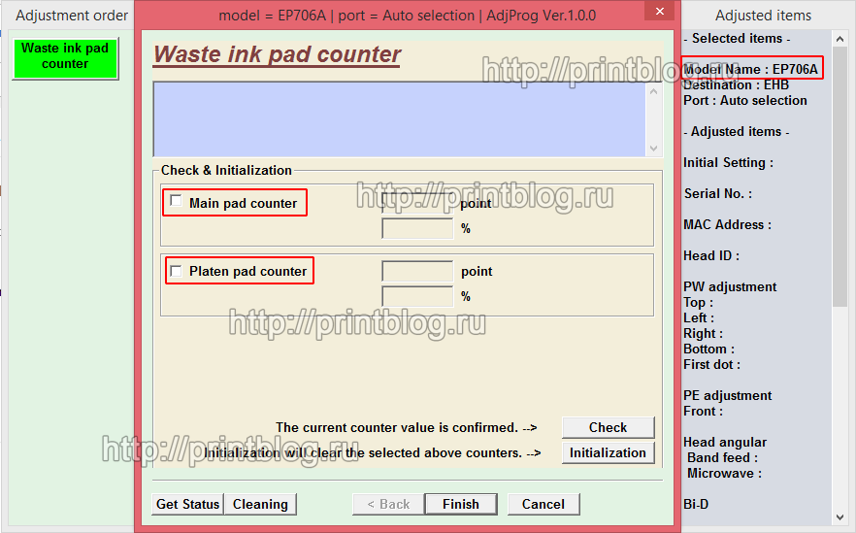Click the 'Serial No. :' entry
This screenshot has height=533, width=856.
point(718,194)
